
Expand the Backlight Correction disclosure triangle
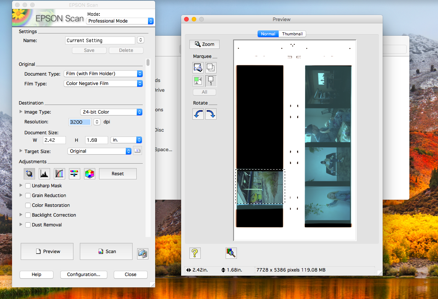point(21,215)
